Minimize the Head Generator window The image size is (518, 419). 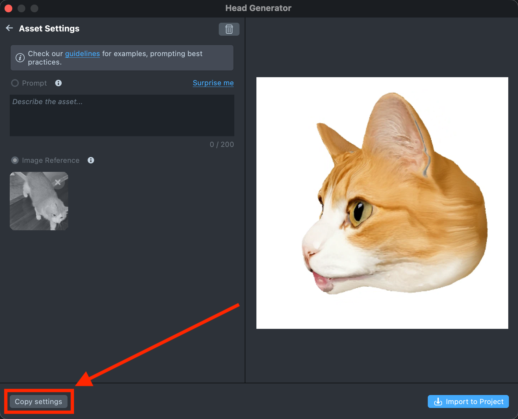pyautogui.click(x=21, y=8)
